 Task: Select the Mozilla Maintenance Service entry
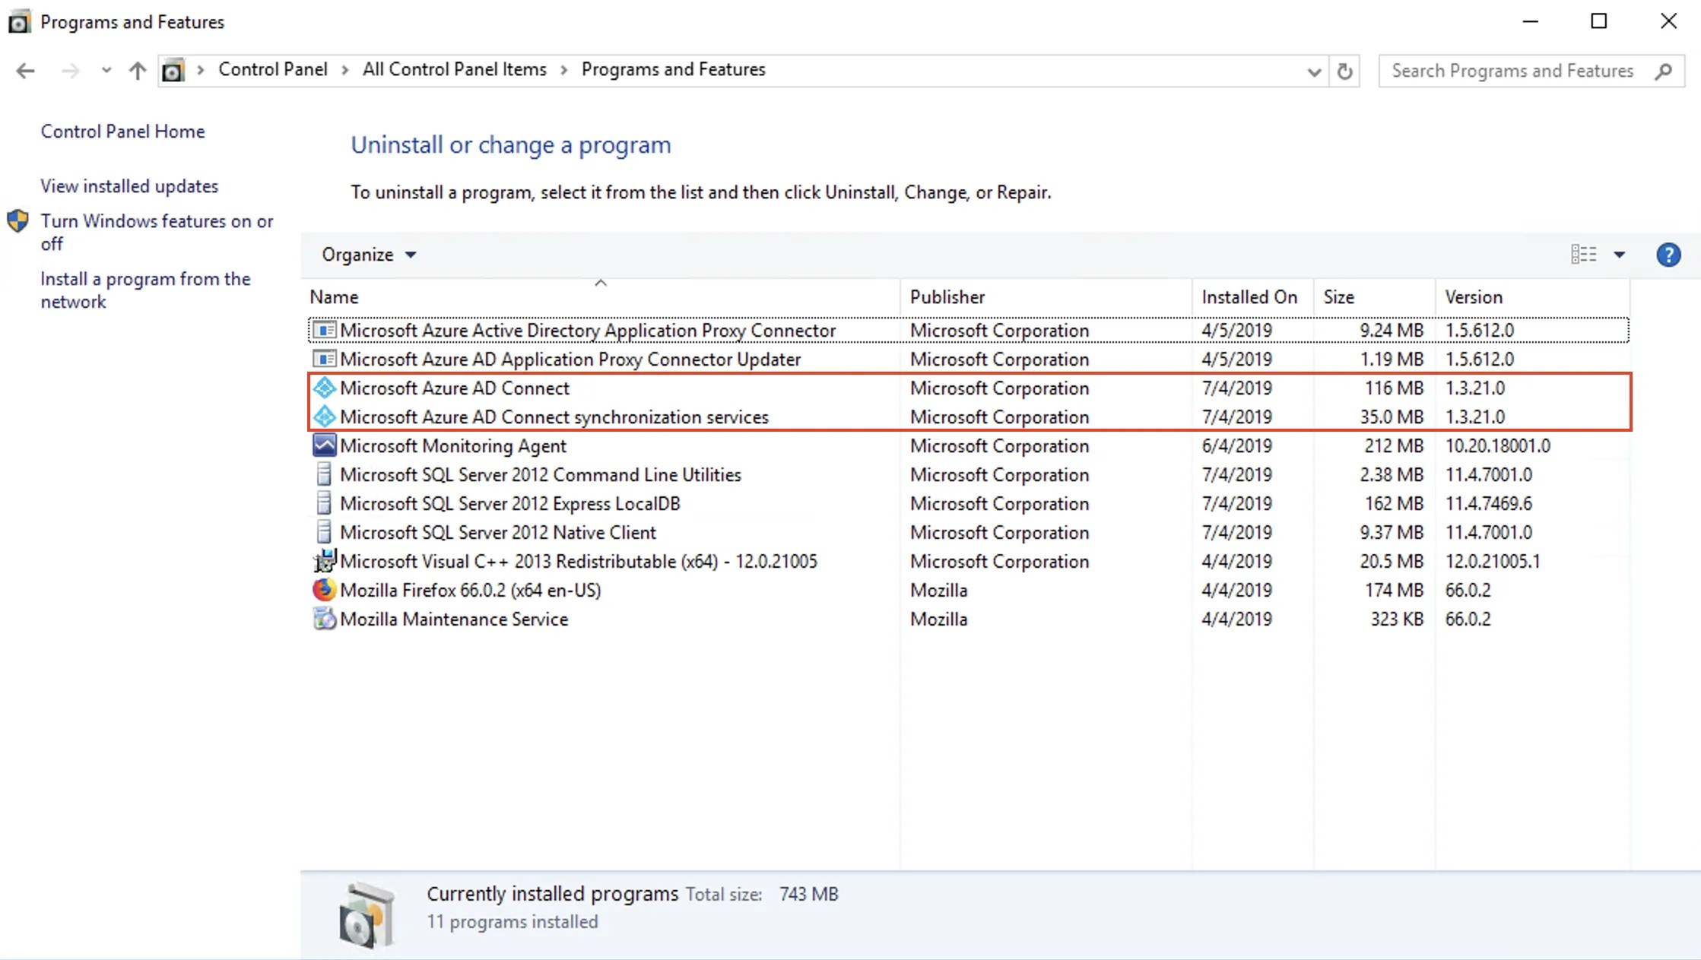click(968, 619)
